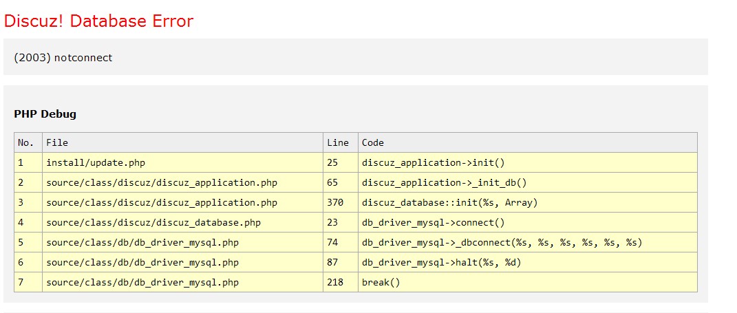Select the "(2003) notconnect" error message
The width and height of the screenshot is (737, 313).
63,58
